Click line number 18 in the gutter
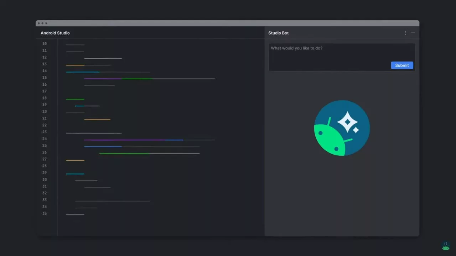This screenshot has width=456, height=256. pos(45,98)
